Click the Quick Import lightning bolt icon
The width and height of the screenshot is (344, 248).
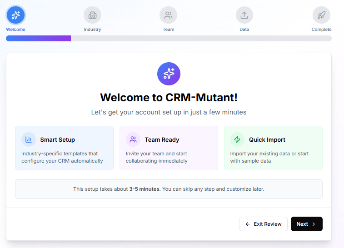[x=237, y=139]
